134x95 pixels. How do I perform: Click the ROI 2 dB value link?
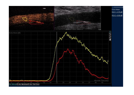[x=117, y=16]
